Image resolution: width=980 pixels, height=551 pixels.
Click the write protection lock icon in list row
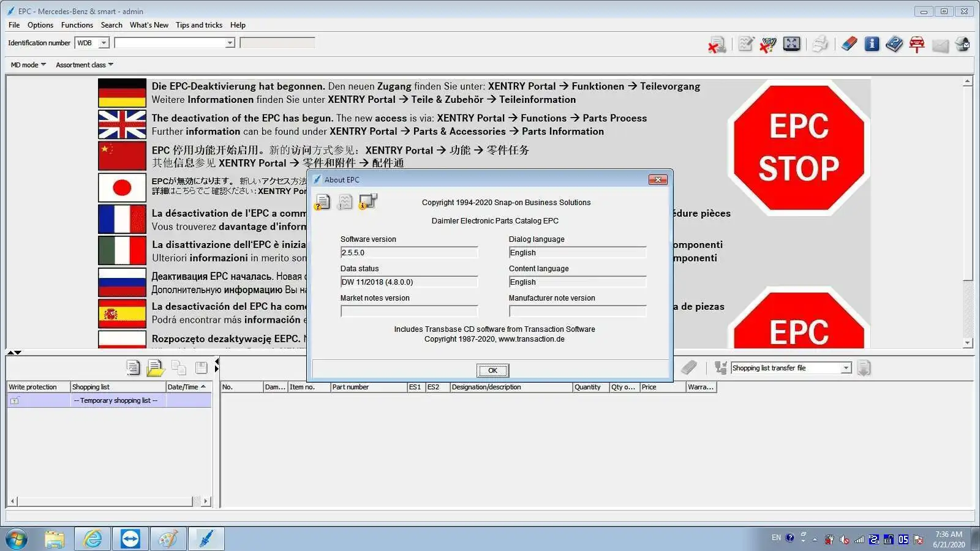pyautogui.click(x=15, y=400)
